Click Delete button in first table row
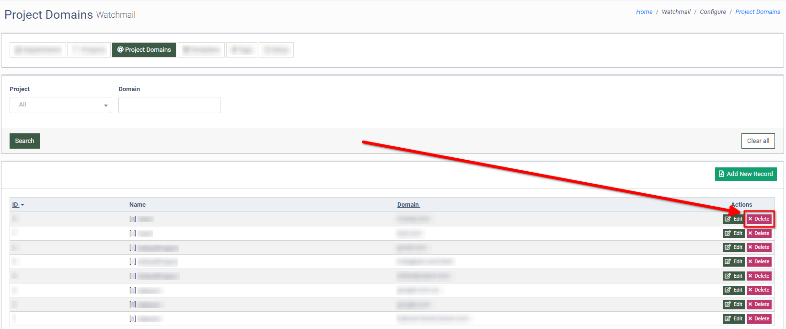The width and height of the screenshot is (786, 329). click(x=759, y=219)
